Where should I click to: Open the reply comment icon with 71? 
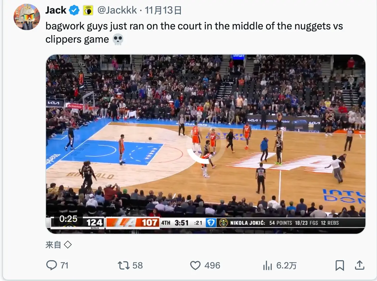51,265
